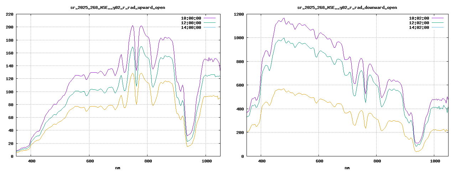Click the nm axis label under right chart
The width and height of the screenshot is (456, 171).
(x=347, y=167)
